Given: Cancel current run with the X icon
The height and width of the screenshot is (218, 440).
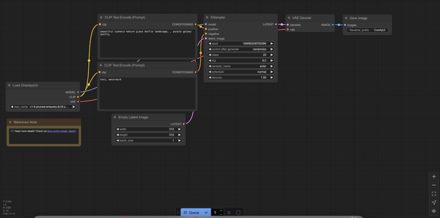Looking at the screenshot, I should point(229,212).
